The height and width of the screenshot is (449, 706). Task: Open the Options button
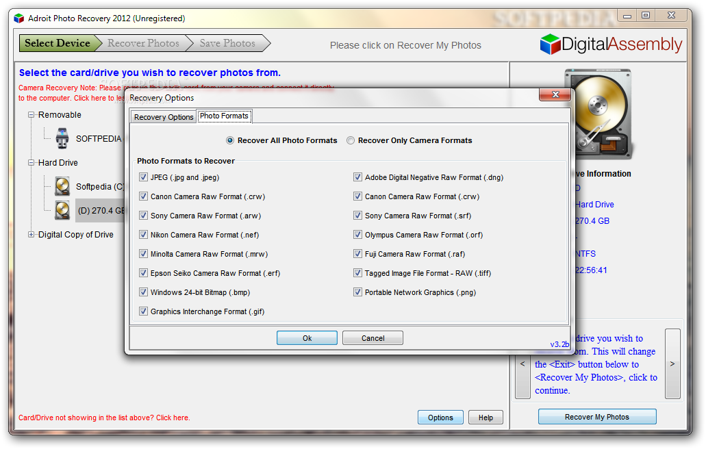440,418
